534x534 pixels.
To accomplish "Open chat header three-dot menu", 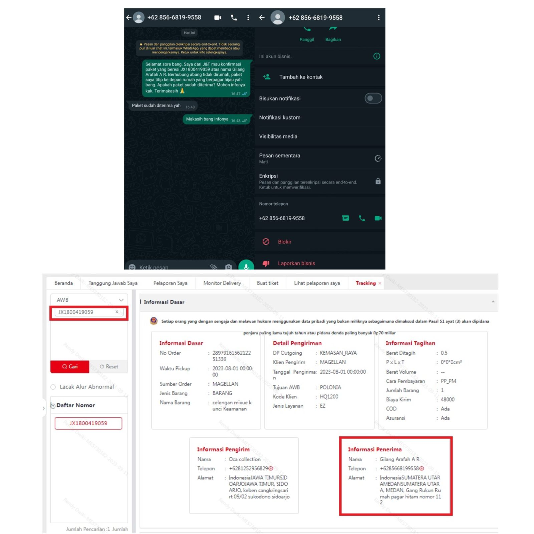I will pyautogui.click(x=248, y=17).
